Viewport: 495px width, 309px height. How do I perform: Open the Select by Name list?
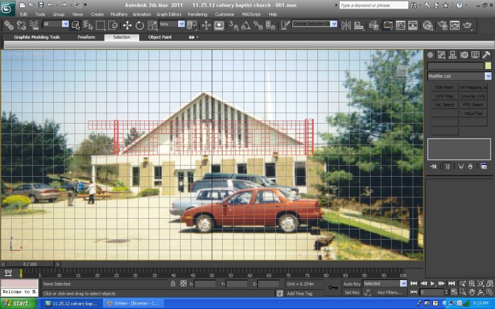click(x=88, y=25)
